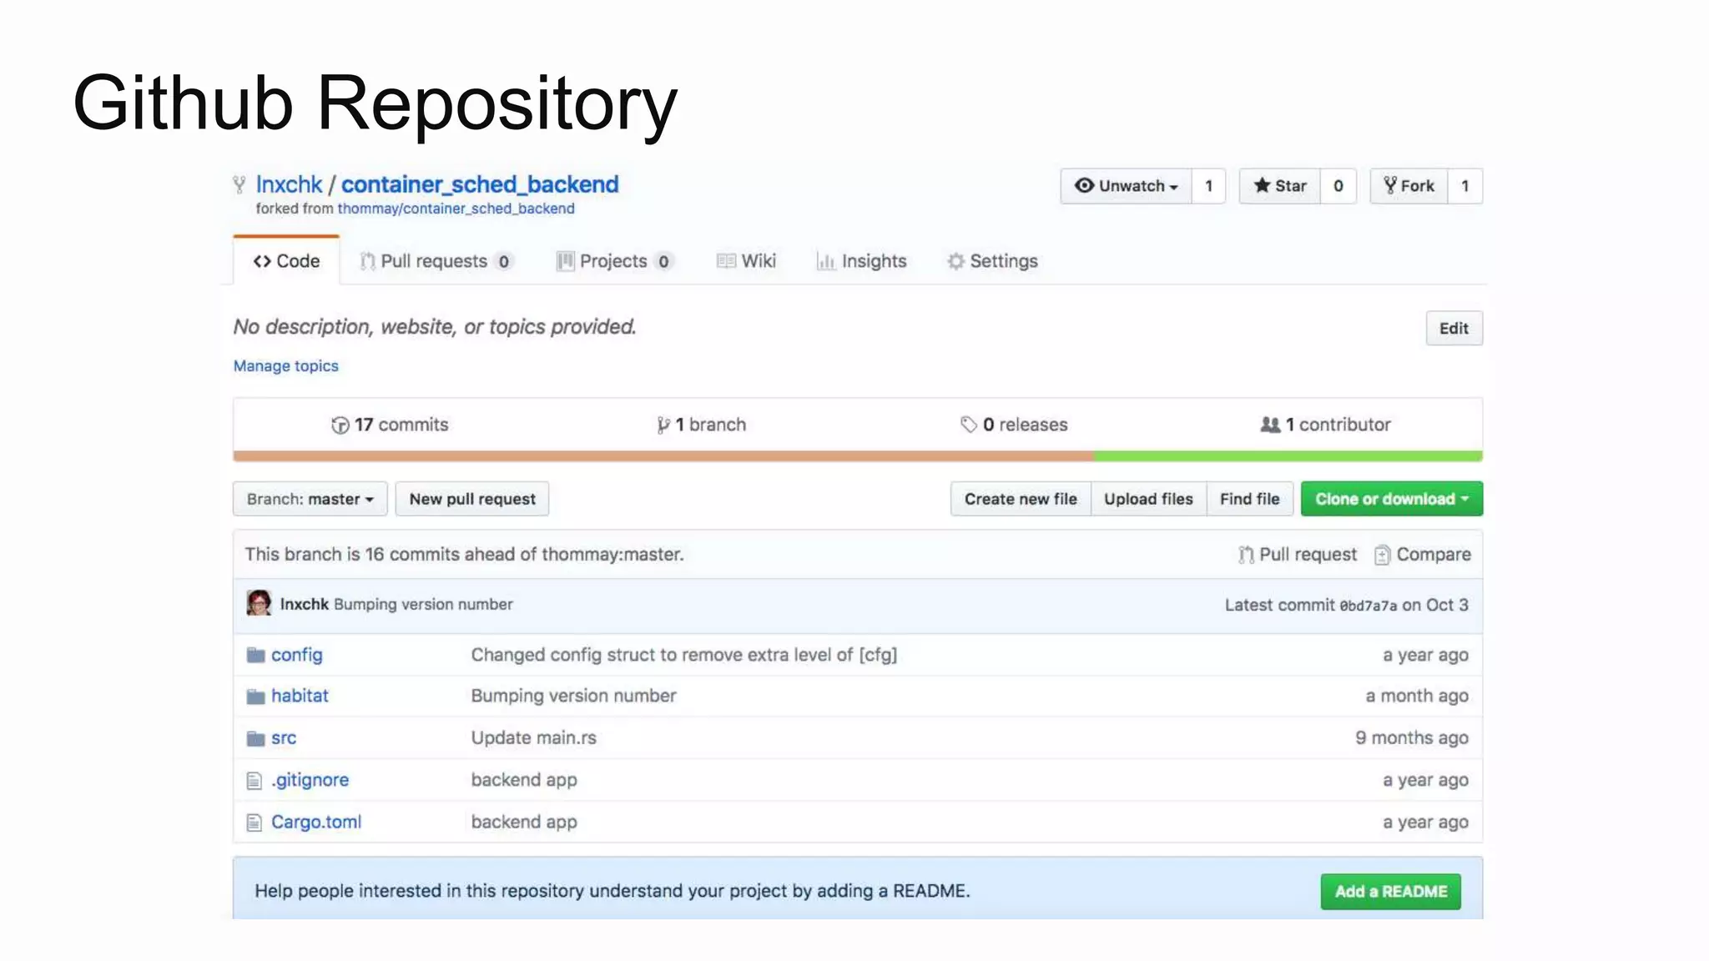Open the src folder
The height and width of the screenshot is (961, 1709).
pos(284,738)
